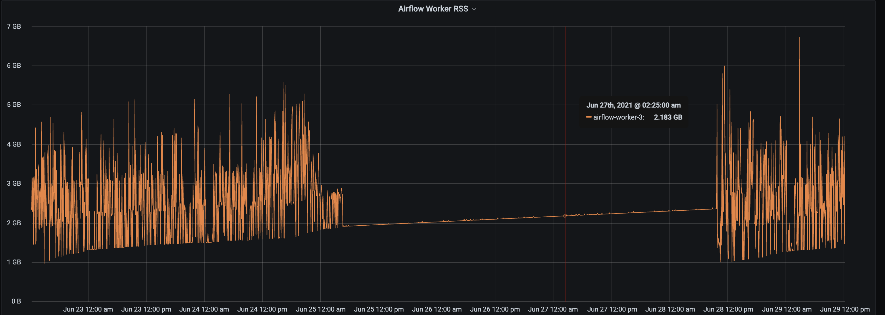The image size is (885, 315).
Task: Click the Jun 28 12:00 am axis label
Action: (670, 309)
